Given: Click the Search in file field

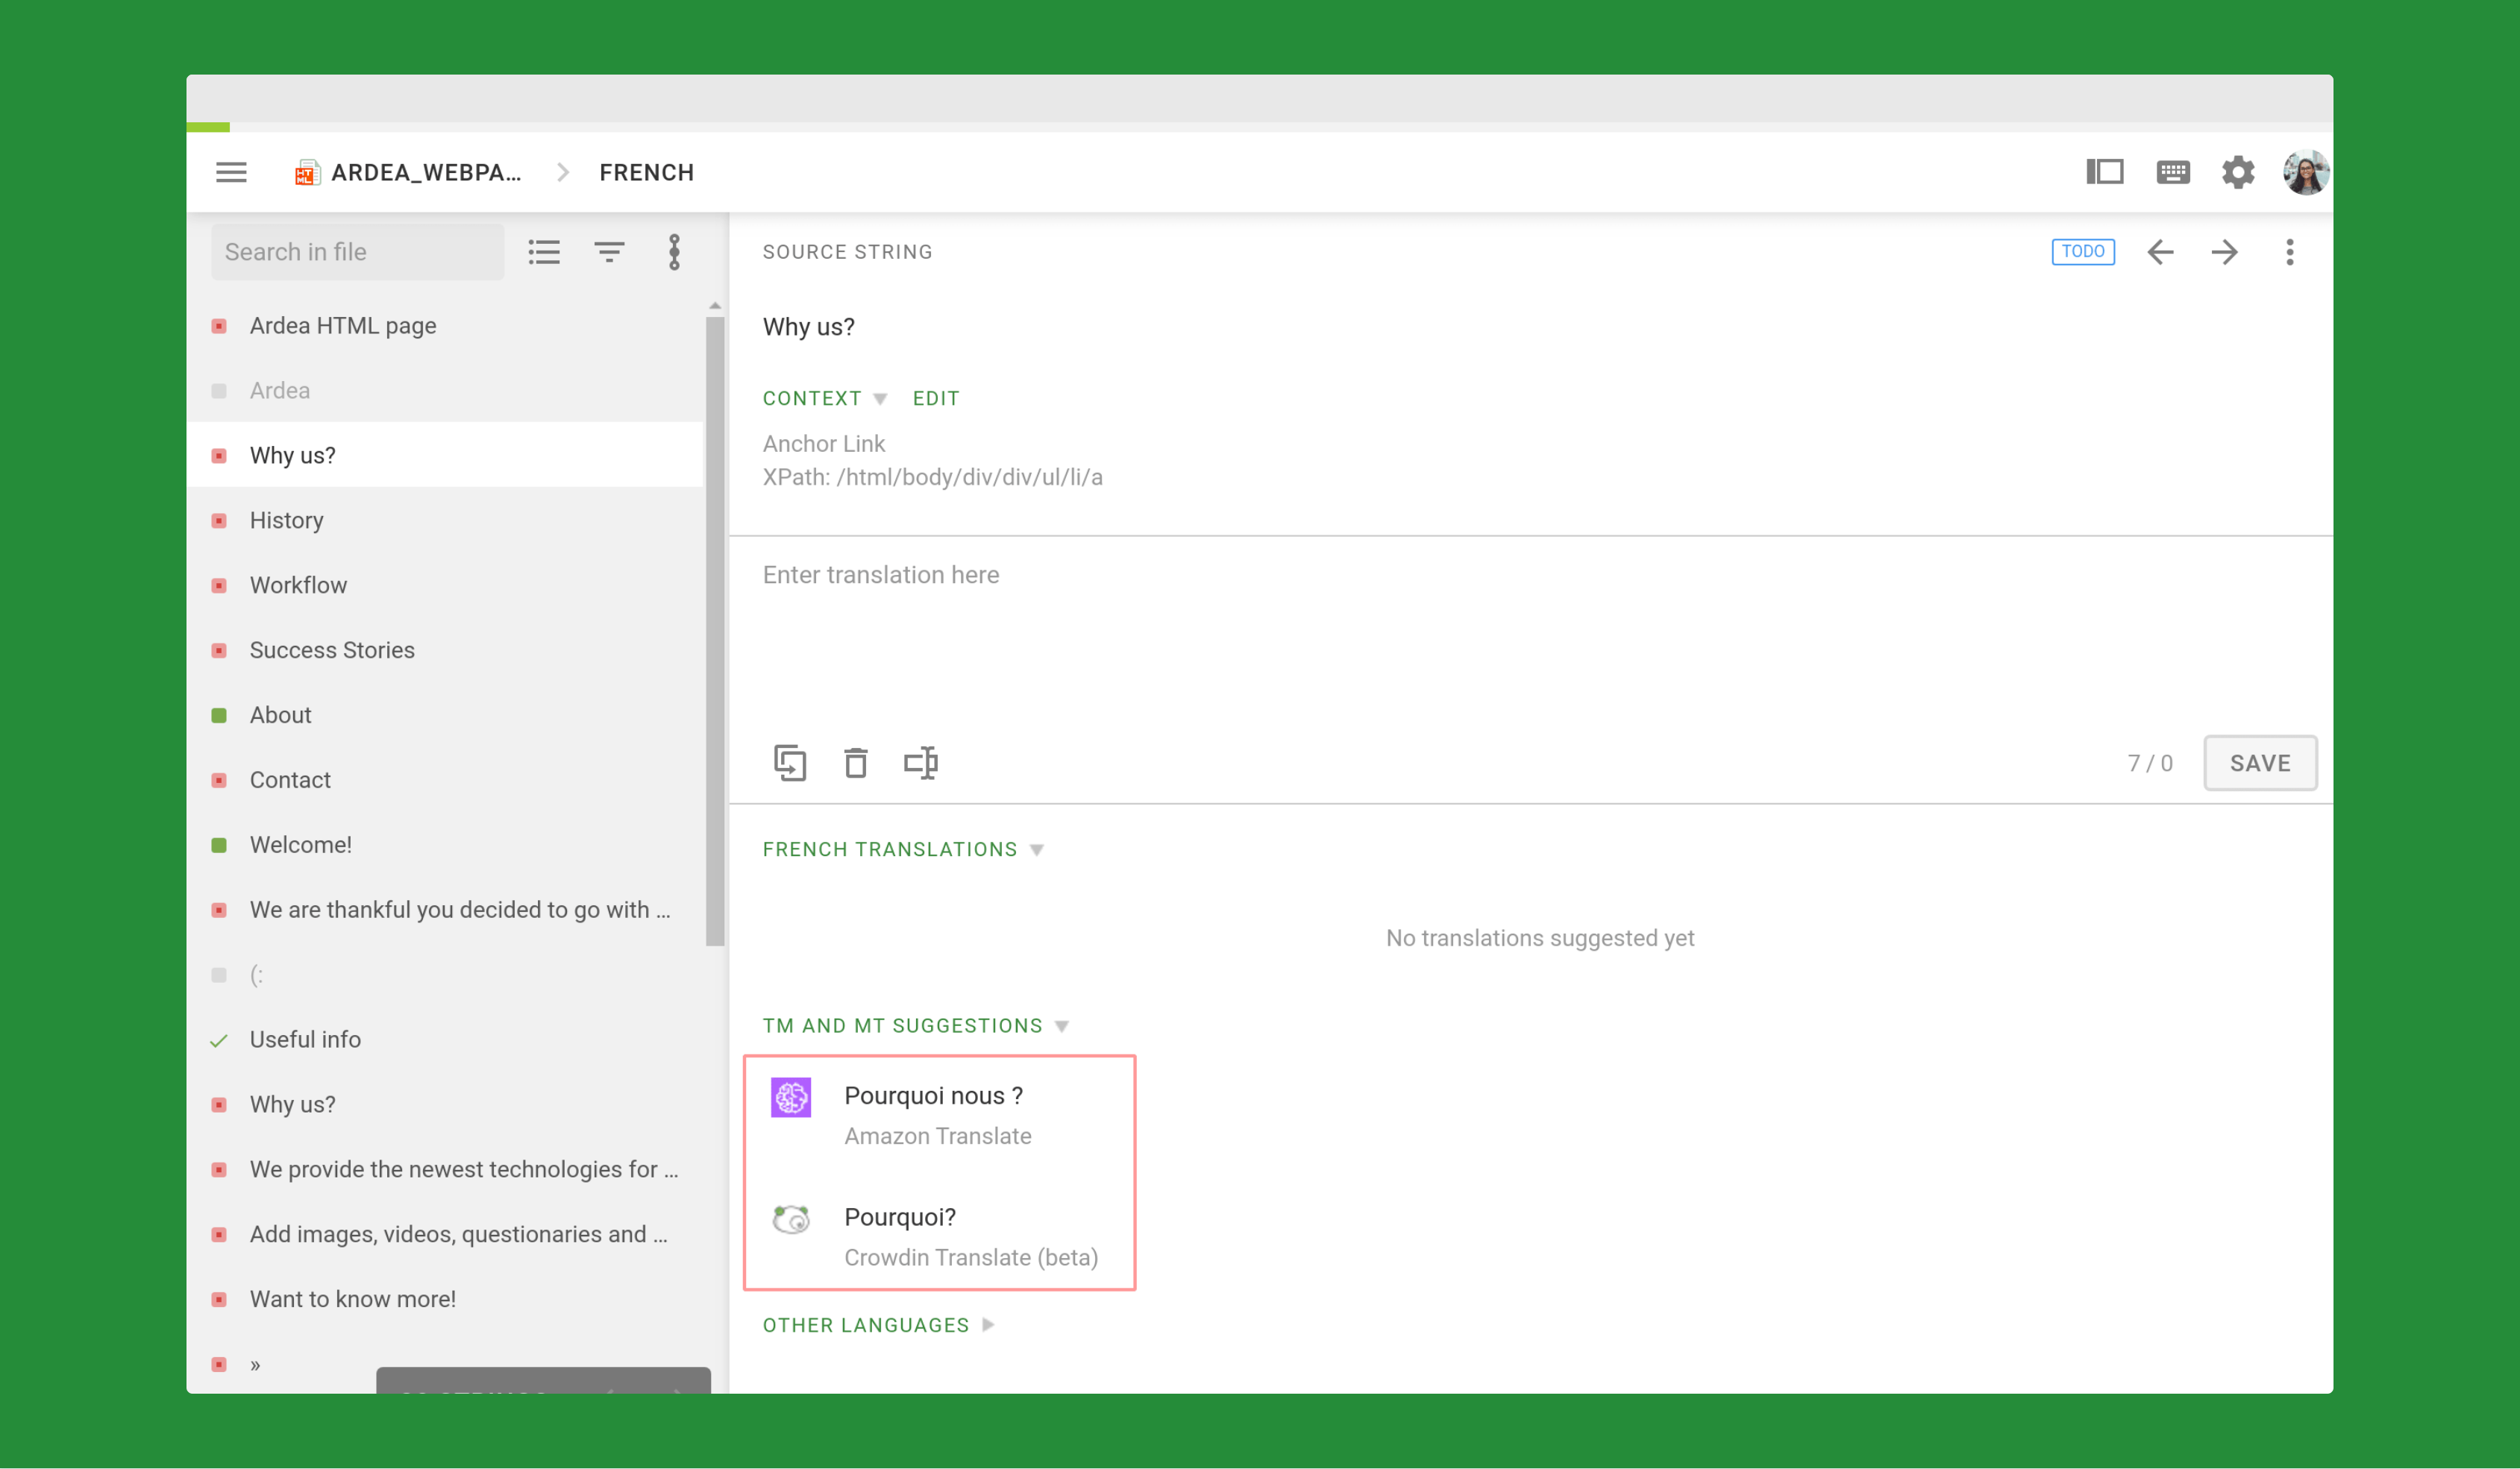Looking at the screenshot, I should [357, 252].
